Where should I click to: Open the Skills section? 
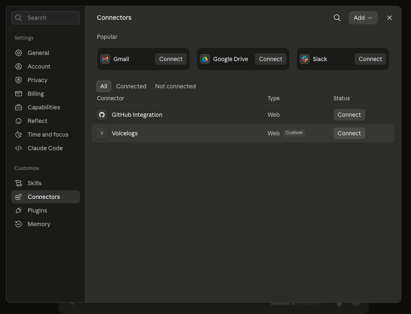(46, 183)
